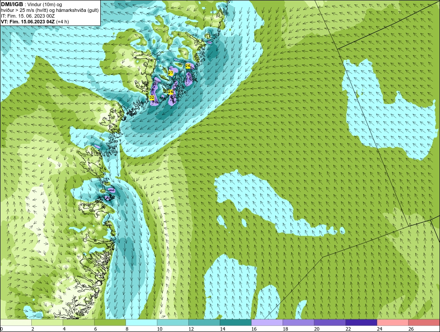Image resolution: width=440 pixels, height=332 pixels.
Task: Pick the 4–6 m/s green swatch
Action: [x=79, y=322]
